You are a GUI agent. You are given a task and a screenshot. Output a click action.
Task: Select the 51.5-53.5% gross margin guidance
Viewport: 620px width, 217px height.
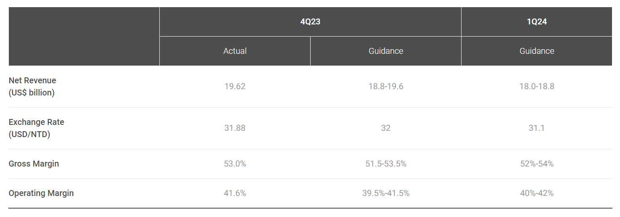(x=386, y=164)
